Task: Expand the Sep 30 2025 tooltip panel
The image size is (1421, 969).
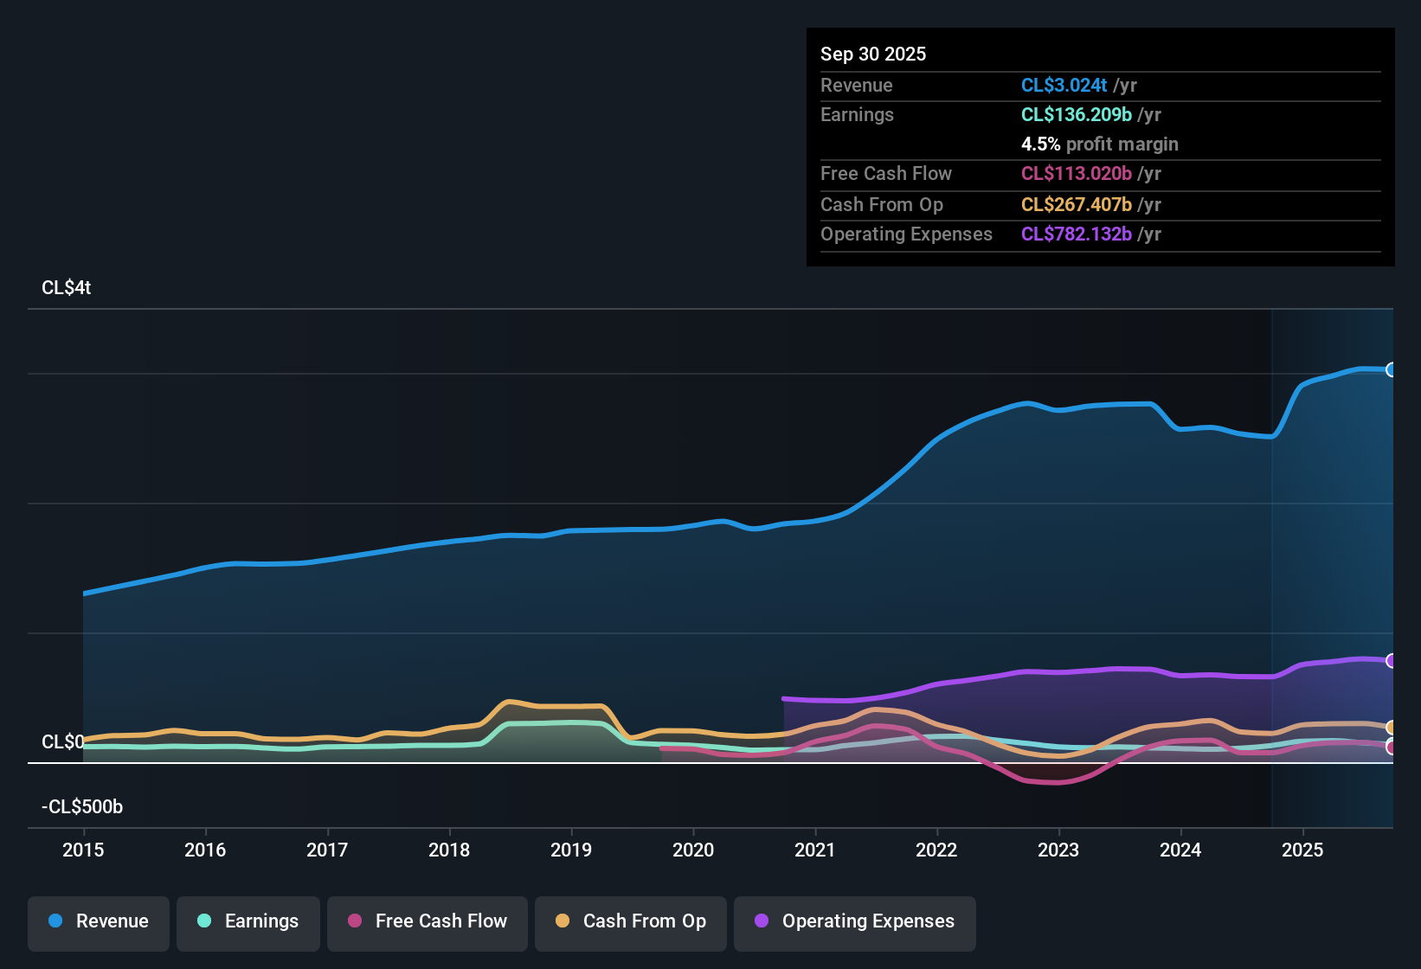Action: click(873, 54)
